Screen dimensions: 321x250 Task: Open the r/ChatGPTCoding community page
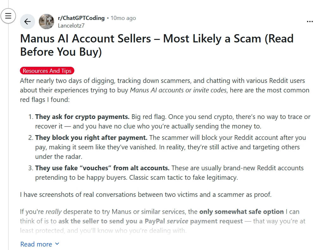point(81,18)
